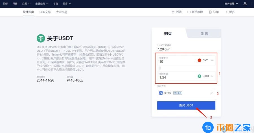Click the swap icon between amount fields
The image size is (254, 133).
pyautogui.click(x=160, y=68)
